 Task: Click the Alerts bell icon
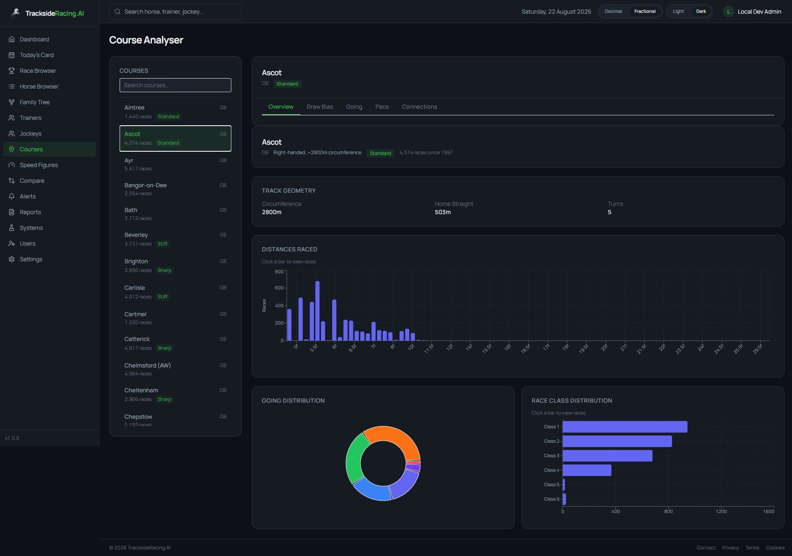coord(12,196)
